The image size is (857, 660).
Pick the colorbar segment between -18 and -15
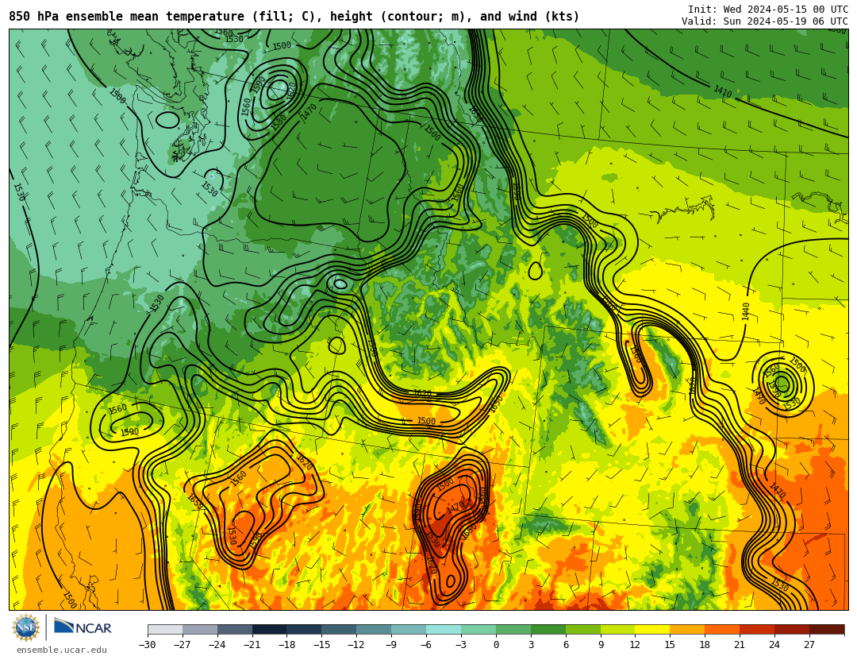305,629
